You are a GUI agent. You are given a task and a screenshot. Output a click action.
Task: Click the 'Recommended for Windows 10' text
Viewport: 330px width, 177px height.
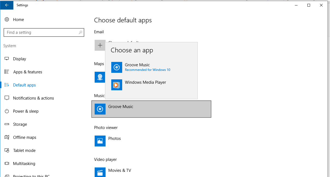point(148,70)
